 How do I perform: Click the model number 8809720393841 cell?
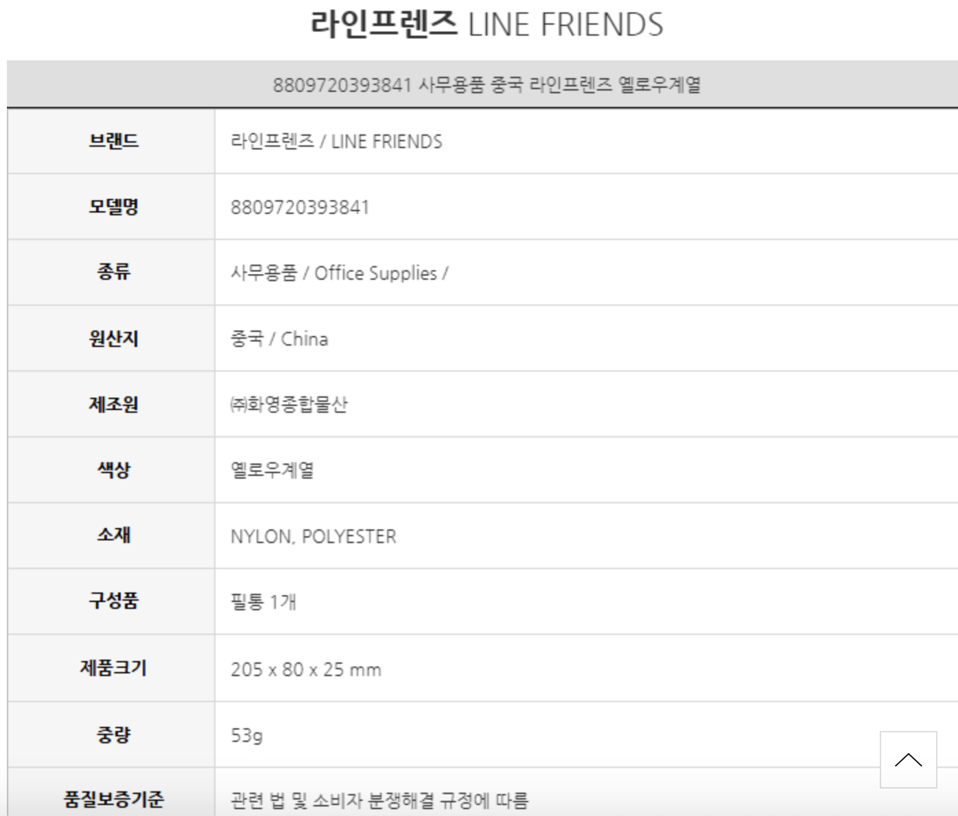pyautogui.click(x=300, y=207)
